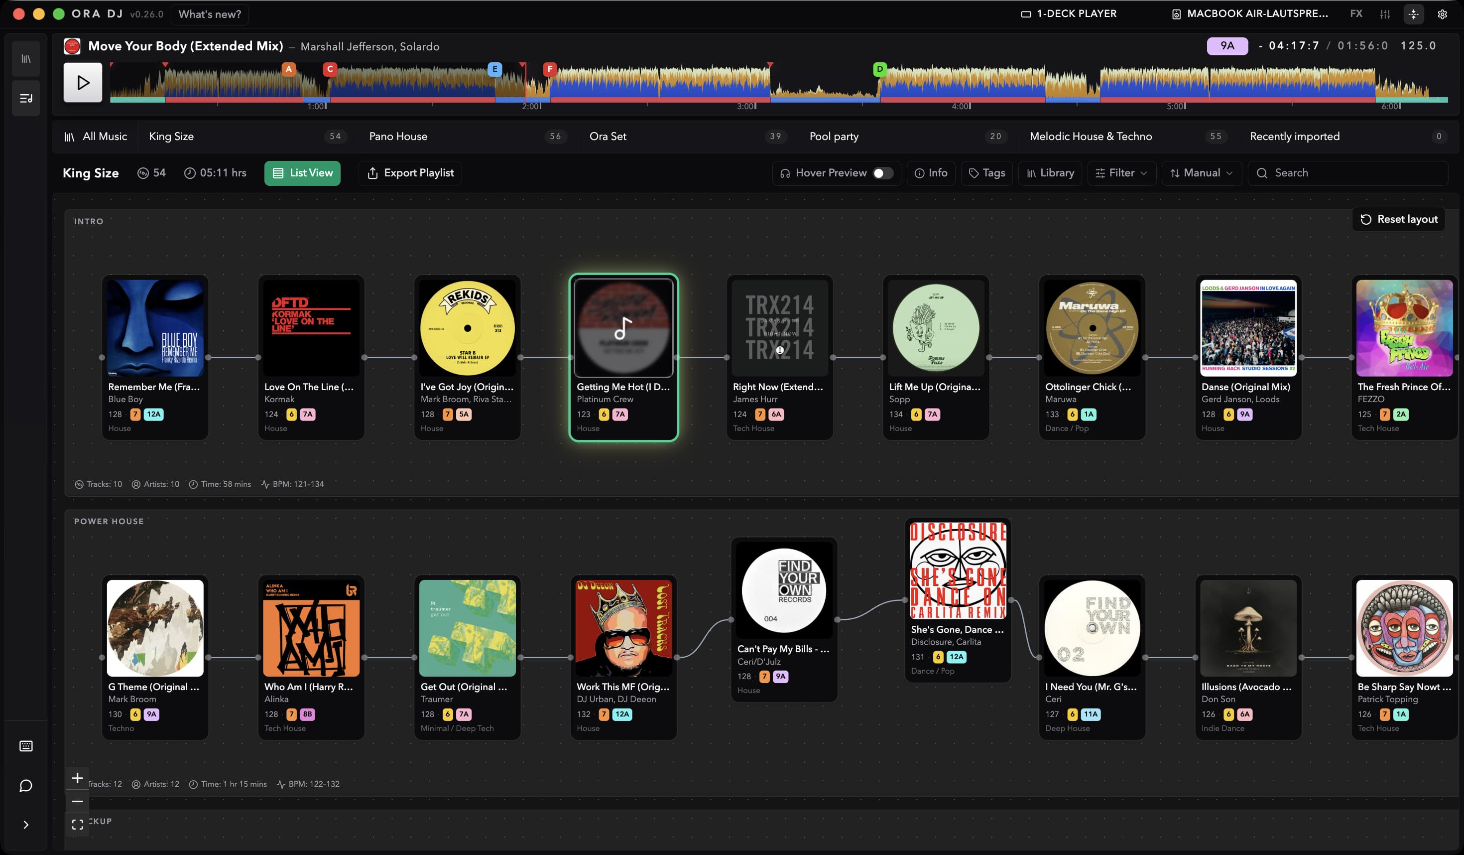Viewport: 1464px width, 855px height.
Task: Select the G Theme artwork
Action: pos(155,628)
